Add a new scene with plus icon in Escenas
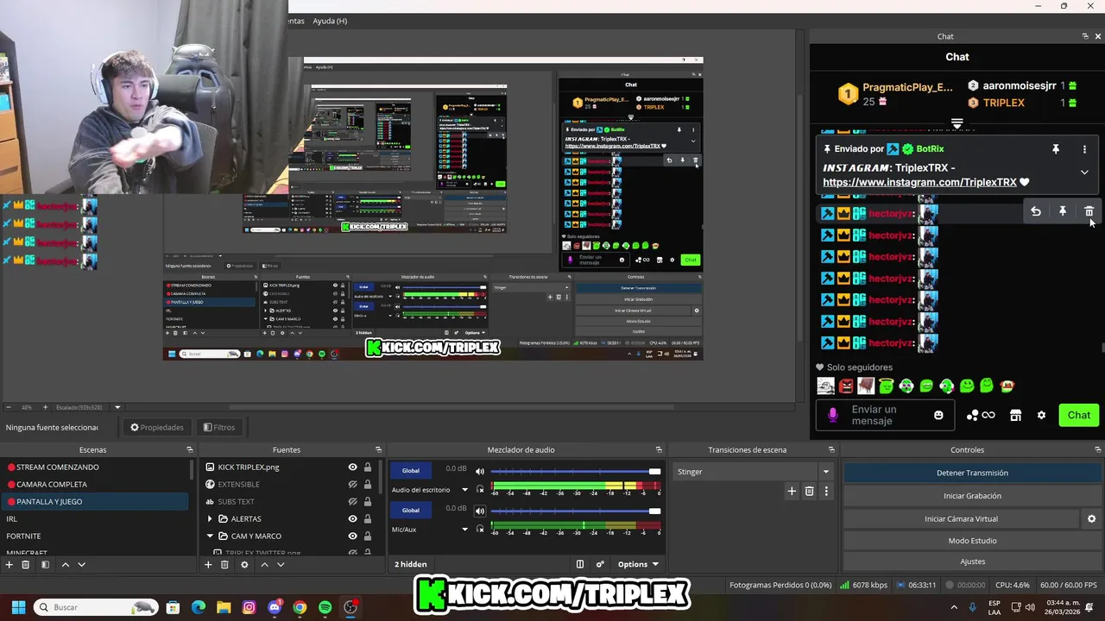 pyautogui.click(x=9, y=564)
